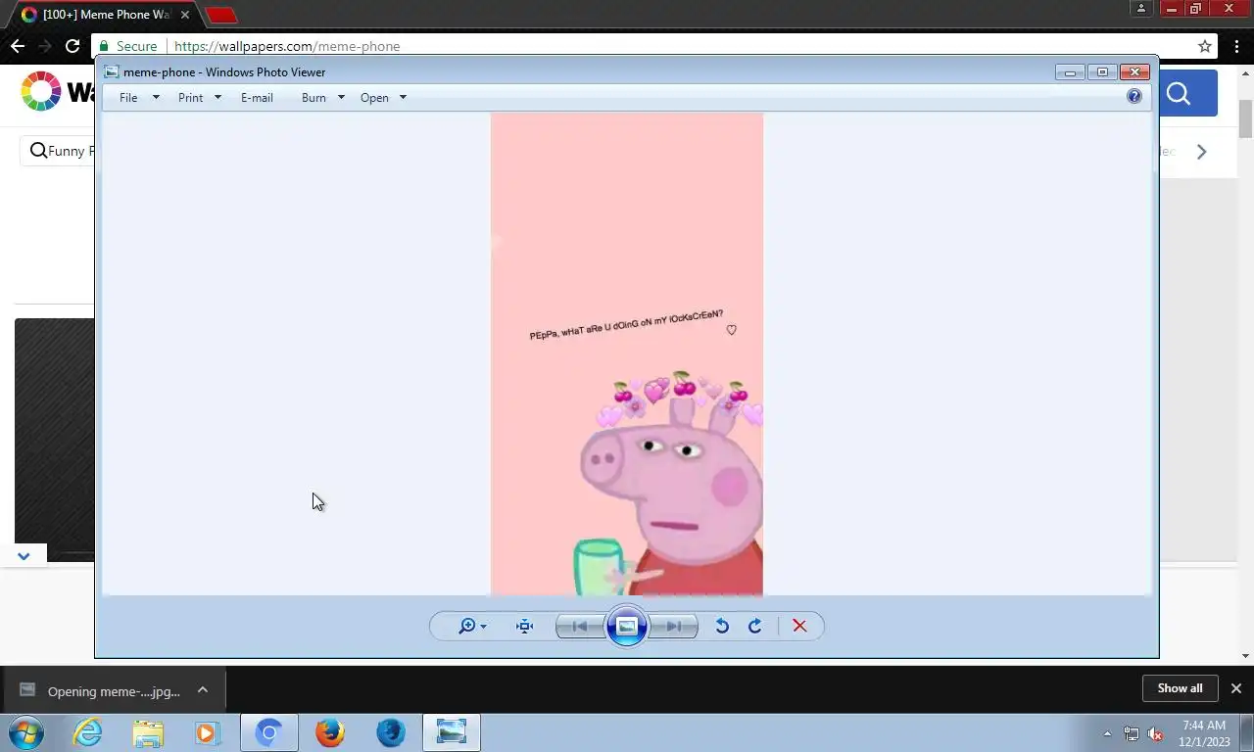This screenshot has width=1254, height=752.
Task: Open Firefox from the taskbar
Action: click(330, 732)
